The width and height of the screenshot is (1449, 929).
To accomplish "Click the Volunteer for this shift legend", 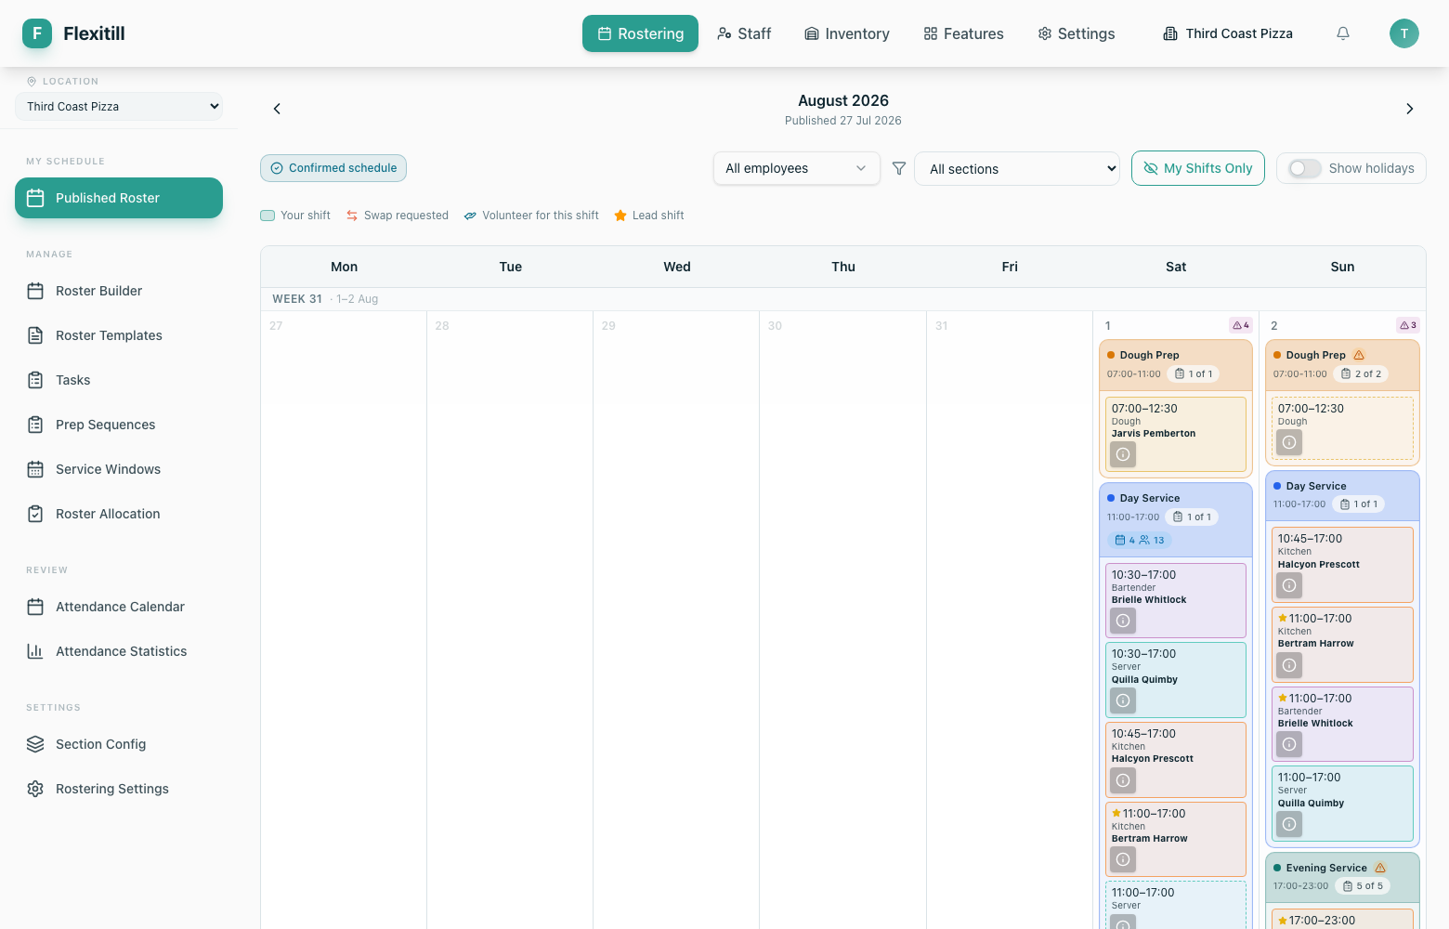I will click(x=541, y=216).
